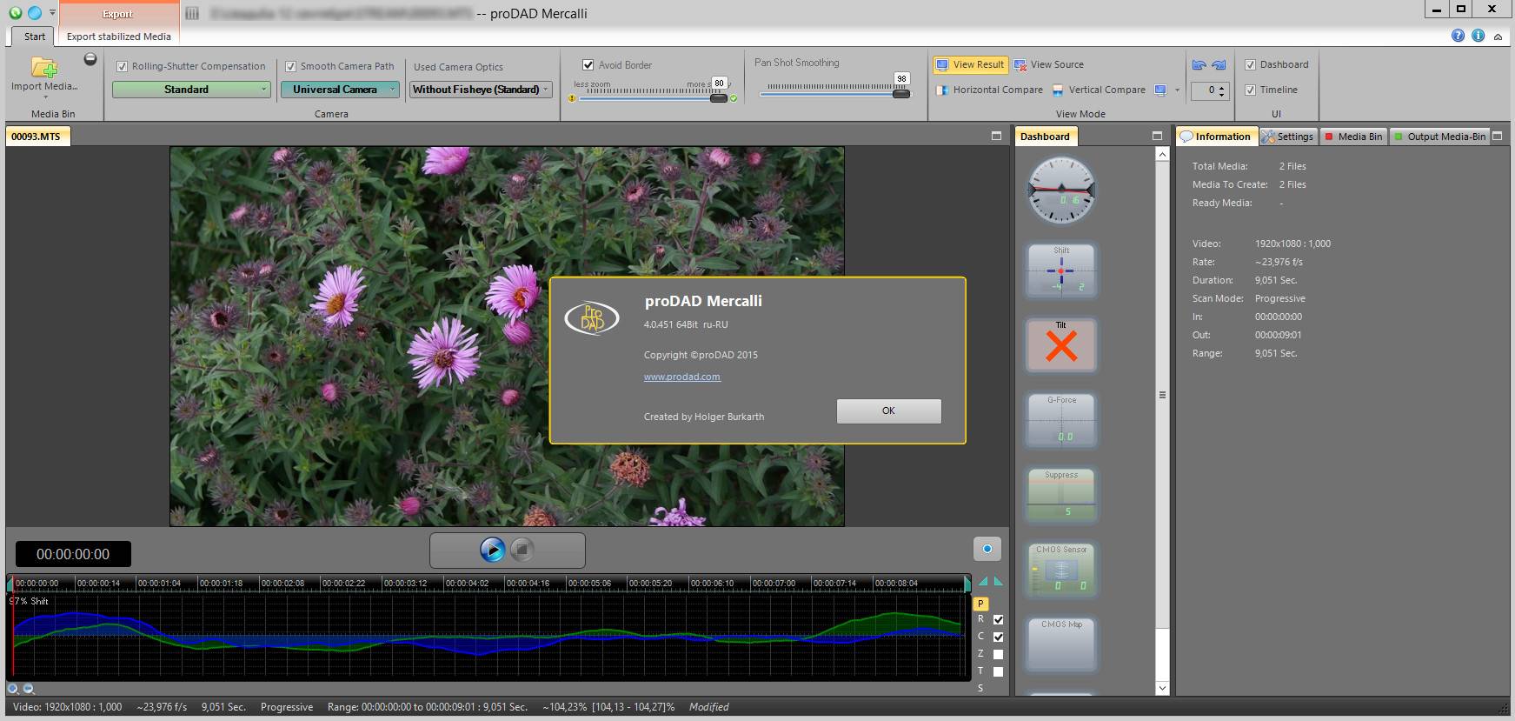Image resolution: width=1515 pixels, height=721 pixels.
Task: Select the 00093.MTS tab
Action: tap(37, 137)
